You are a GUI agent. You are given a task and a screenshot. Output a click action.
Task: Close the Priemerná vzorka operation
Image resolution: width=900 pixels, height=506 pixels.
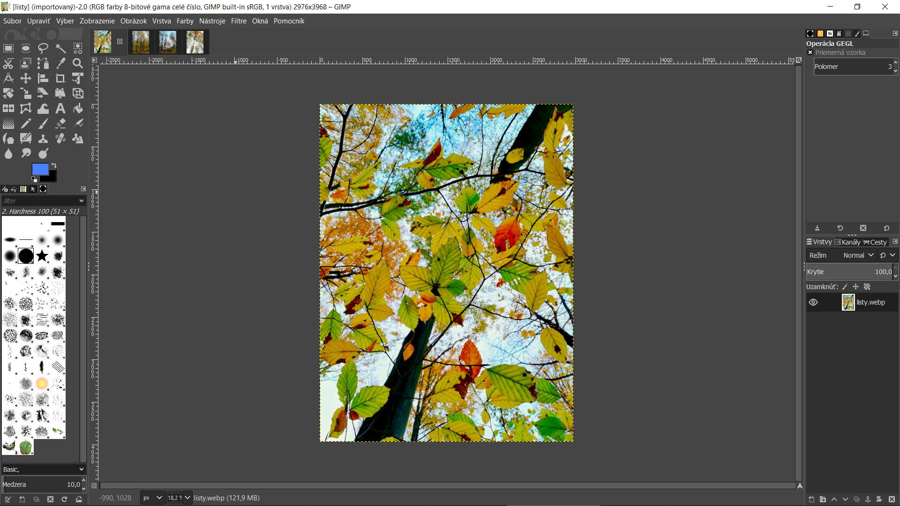(810, 52)
